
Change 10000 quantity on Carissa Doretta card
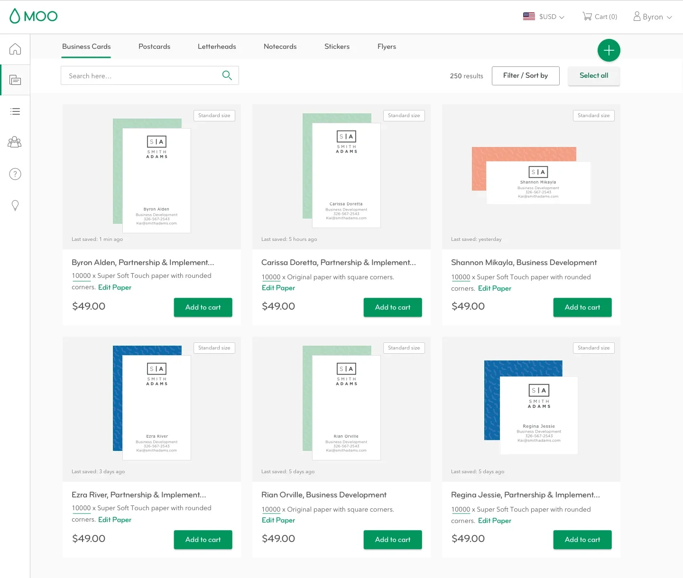coord(271,277)
